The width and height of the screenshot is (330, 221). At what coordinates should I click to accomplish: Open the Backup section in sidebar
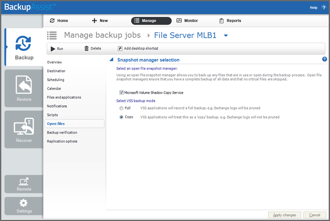pyautogui.click(x=24, y=48)
